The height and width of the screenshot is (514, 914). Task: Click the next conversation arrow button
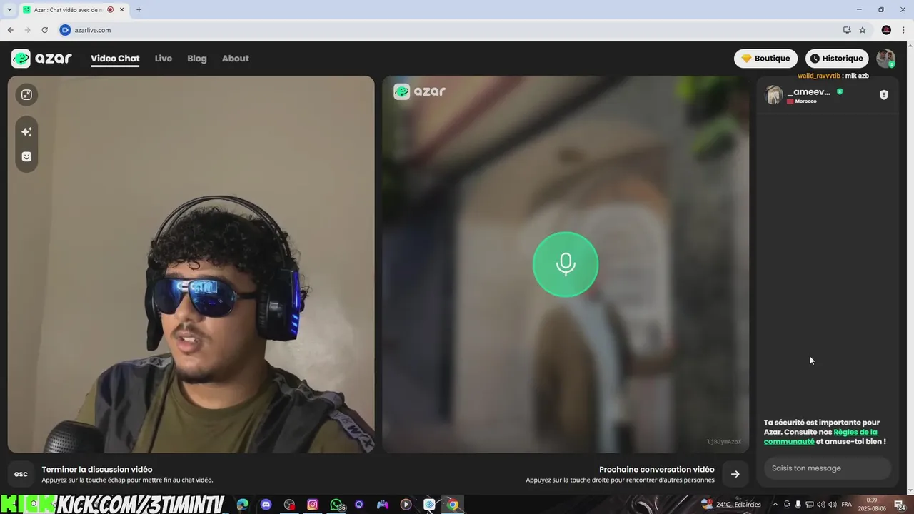pyautogui.click(x=735, y=474)
